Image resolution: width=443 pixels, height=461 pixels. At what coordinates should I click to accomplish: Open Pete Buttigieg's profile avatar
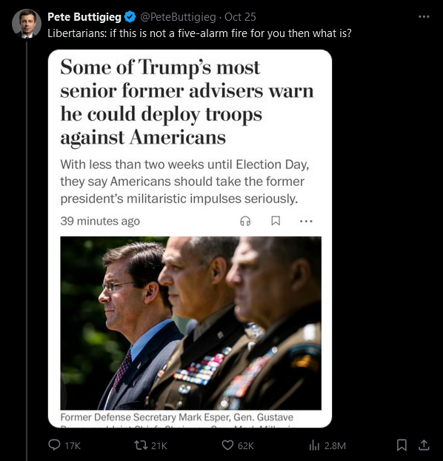pyautogui.click(x=27, y=24)
